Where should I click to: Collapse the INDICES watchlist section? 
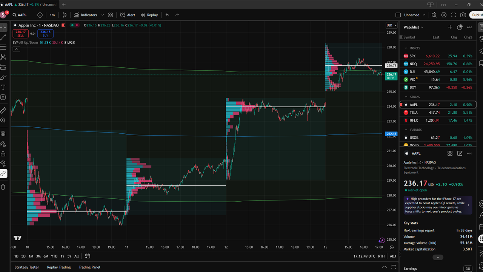pos(406,48)
